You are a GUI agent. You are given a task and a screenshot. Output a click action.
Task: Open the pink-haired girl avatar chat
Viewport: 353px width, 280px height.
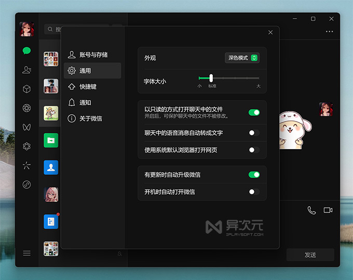[52, 194]
